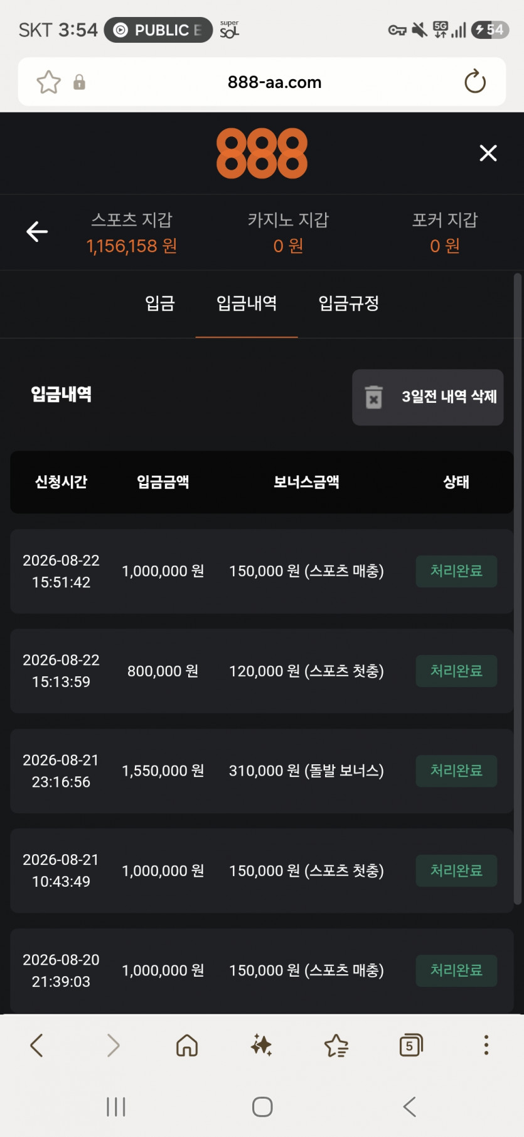The height and width of the screenshot is (1137, 524).
Task: Switch to the 입금 tab
Action: (x=160, y=304)
